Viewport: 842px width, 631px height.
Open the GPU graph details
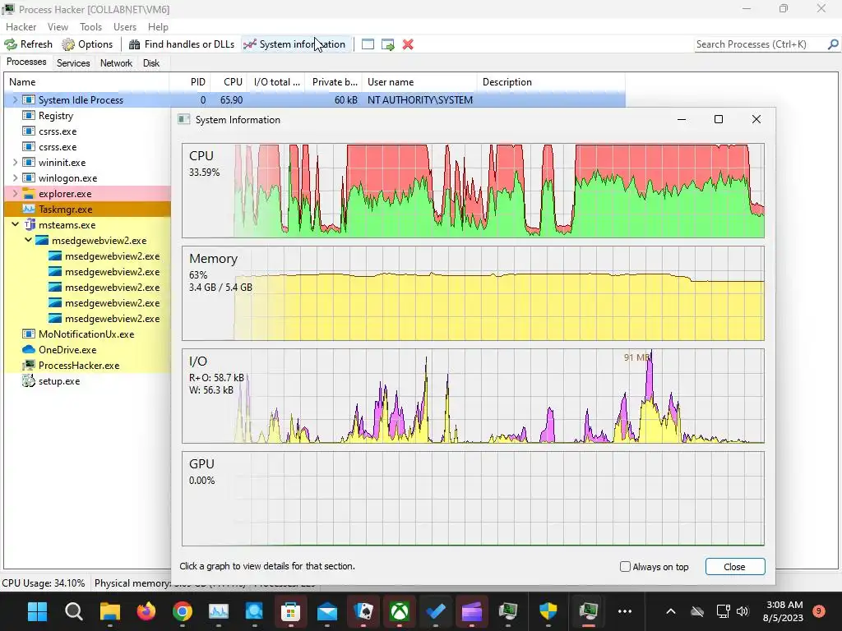(x=473, y=499)
